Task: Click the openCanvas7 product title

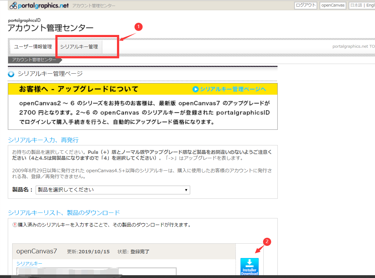Action: coord(37,251)
